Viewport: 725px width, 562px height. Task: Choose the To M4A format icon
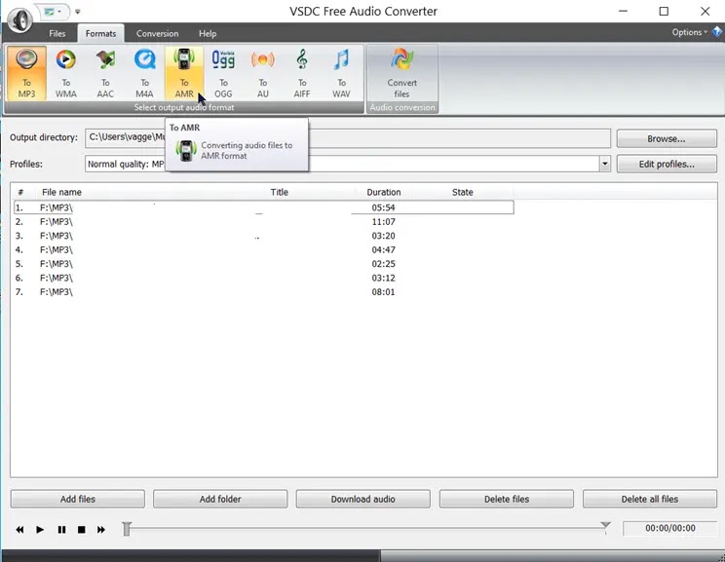[145, 73]
